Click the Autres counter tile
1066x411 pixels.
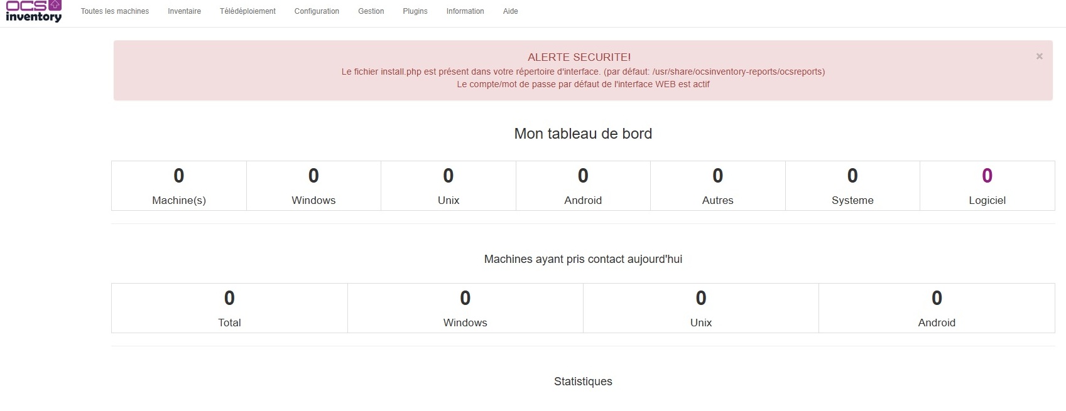[717, 185]
